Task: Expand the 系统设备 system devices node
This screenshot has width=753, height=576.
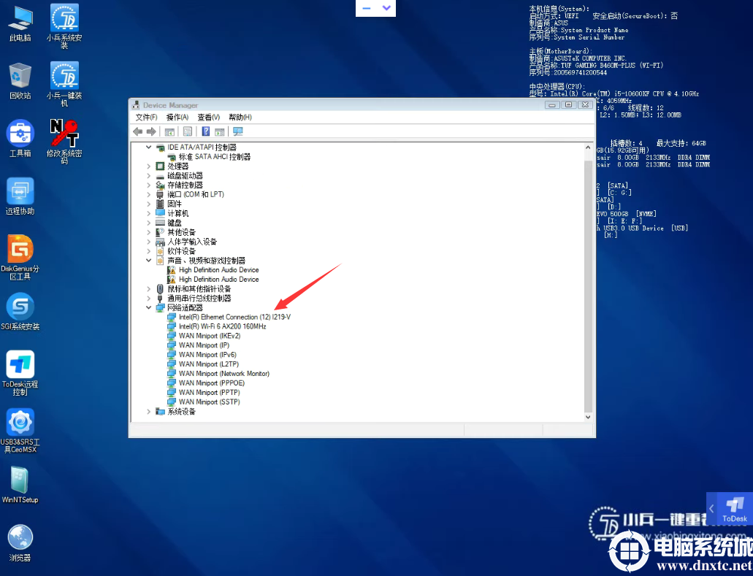Action: (x=150, y=412)
